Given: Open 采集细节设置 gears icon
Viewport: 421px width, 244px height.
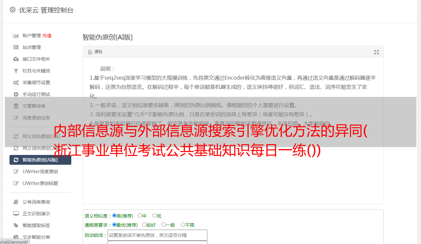Looking at the screenshot, I should coord(16,83).
